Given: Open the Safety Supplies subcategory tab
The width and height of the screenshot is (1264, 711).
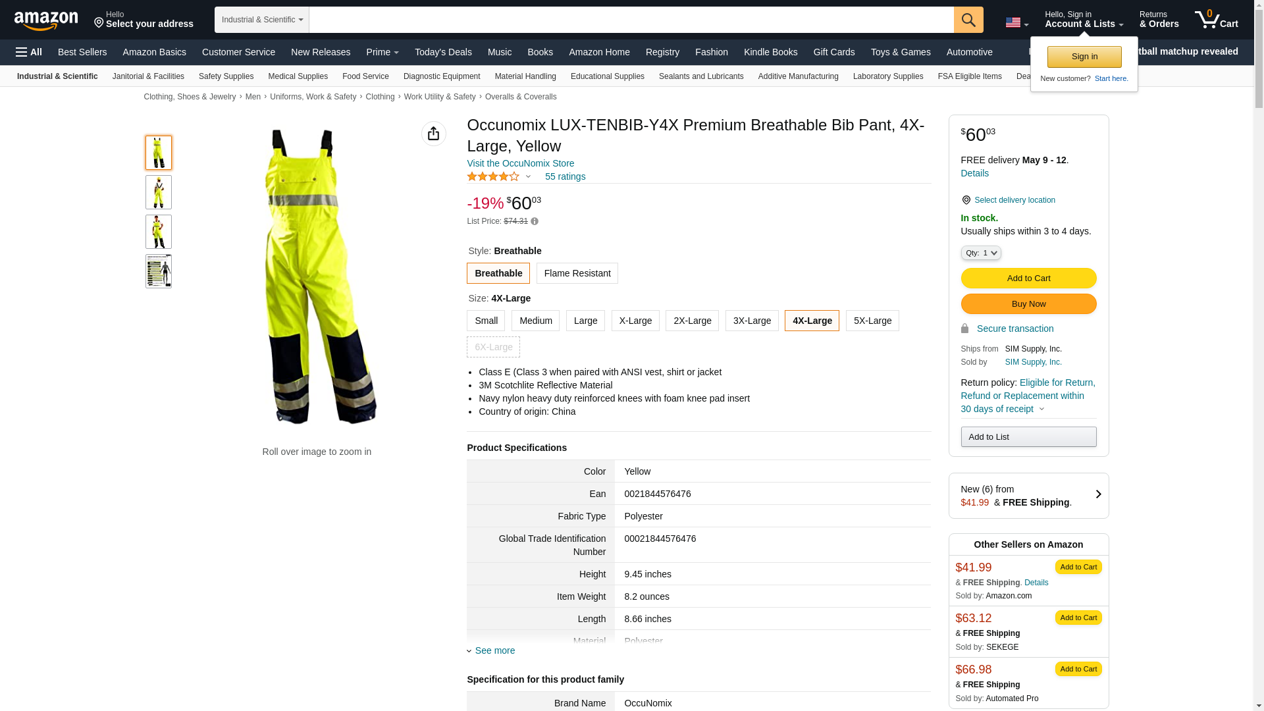Looking at the screenshot, I should 226,76.
